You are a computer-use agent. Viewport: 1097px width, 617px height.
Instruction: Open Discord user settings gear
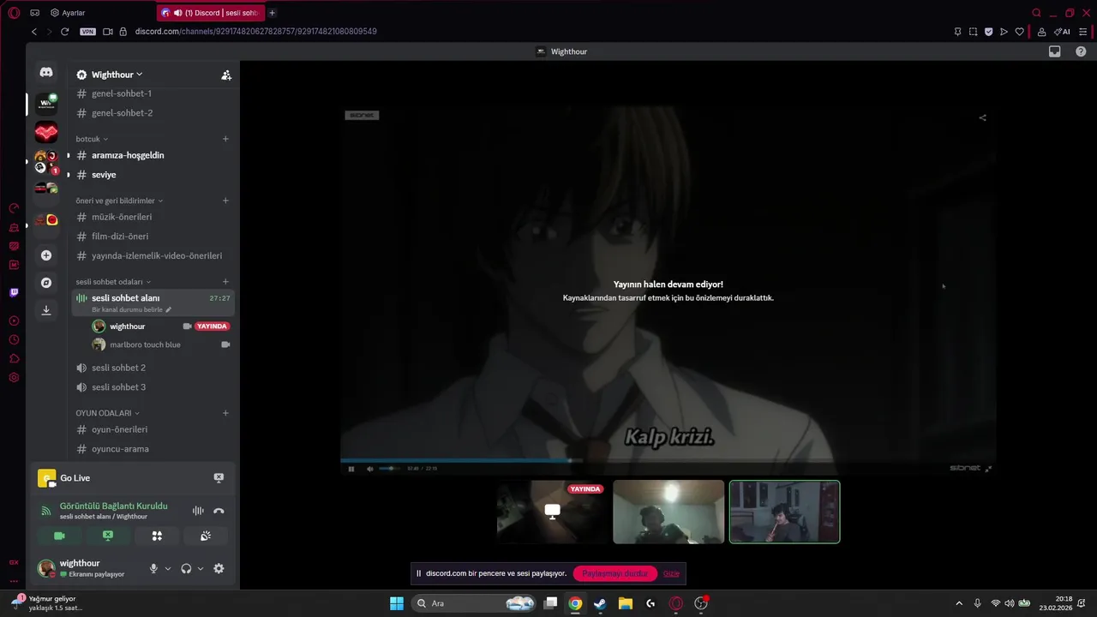[219, 568]
